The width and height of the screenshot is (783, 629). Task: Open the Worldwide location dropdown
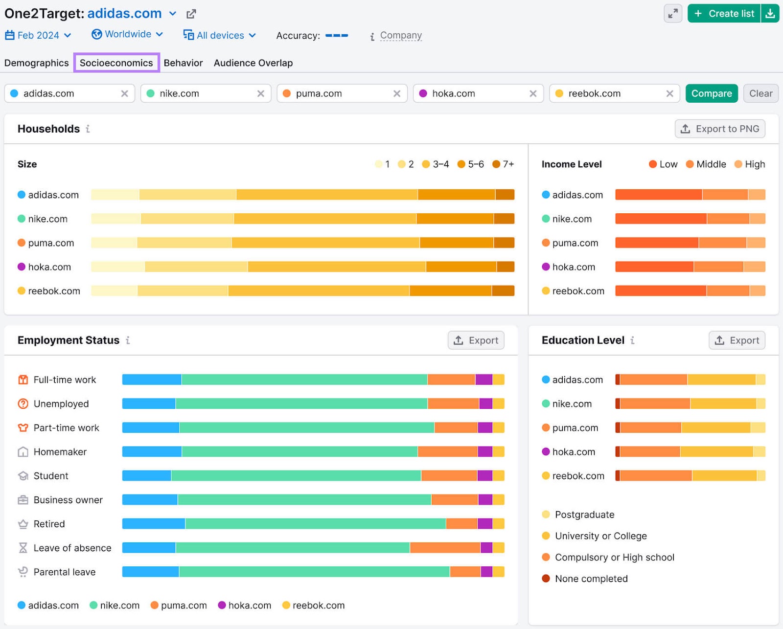tap(127, 34)
